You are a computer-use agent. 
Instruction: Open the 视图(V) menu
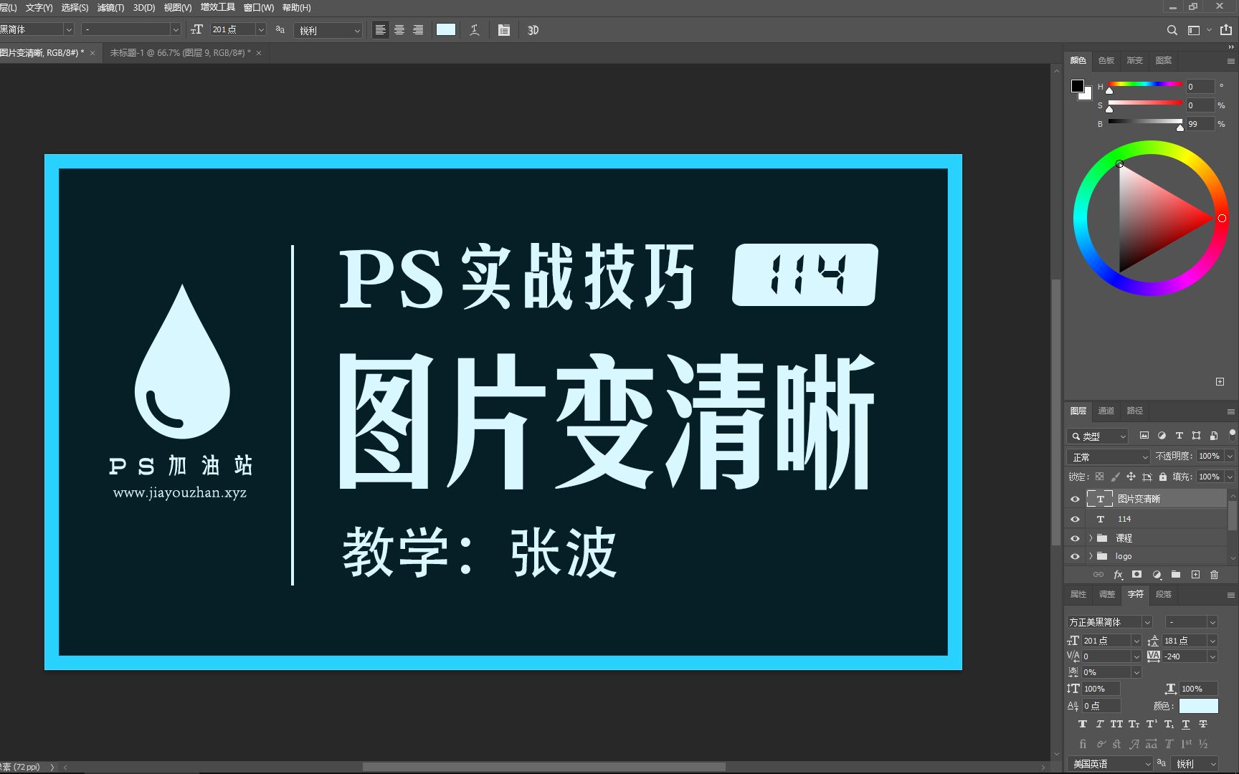178,7
